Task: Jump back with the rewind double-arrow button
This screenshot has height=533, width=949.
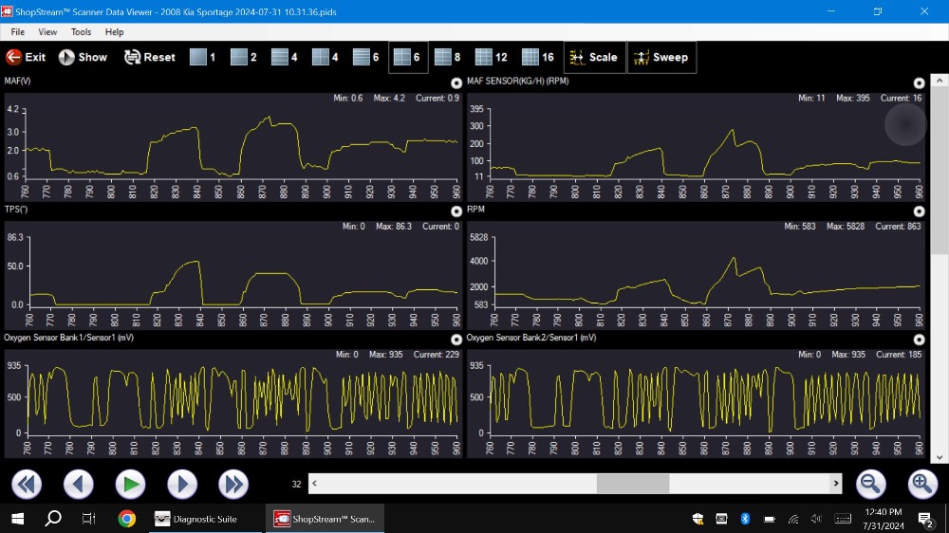Action: click(x=27, y=485)
